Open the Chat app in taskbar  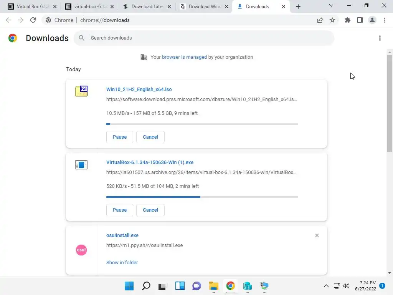[x=197, y=286]
